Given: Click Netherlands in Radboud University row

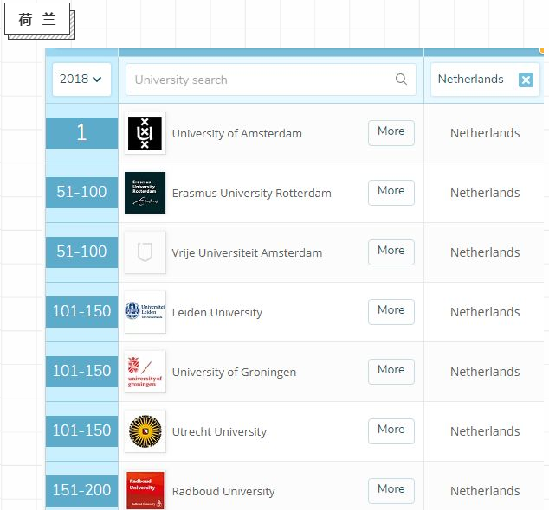Looking at the screenshot, I should click(x=485, y=491).
